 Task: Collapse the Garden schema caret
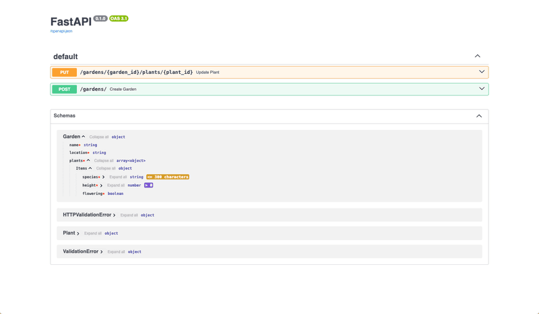[x=83, y=136]
